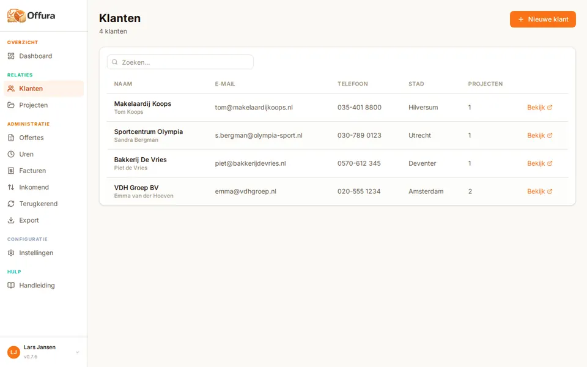Navigate to Uren
The height and width of the screenshot is (367, 587).
[x=44, y=154]
